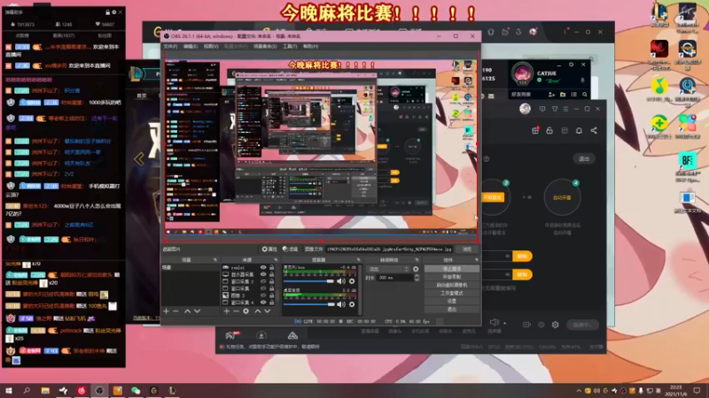Open source properties gear in sources toolbar
This screenshot has height=398, width=709.
click(x=246, y=311)
